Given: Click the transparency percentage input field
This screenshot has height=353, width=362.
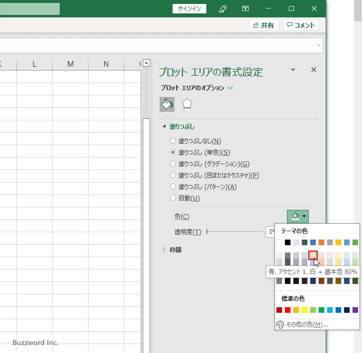Looking at the screenshot, I should pos(271,232).
